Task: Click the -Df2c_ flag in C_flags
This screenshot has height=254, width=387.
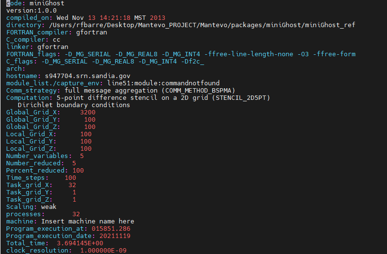Action: pyautogui.click(x=193, y=62)
